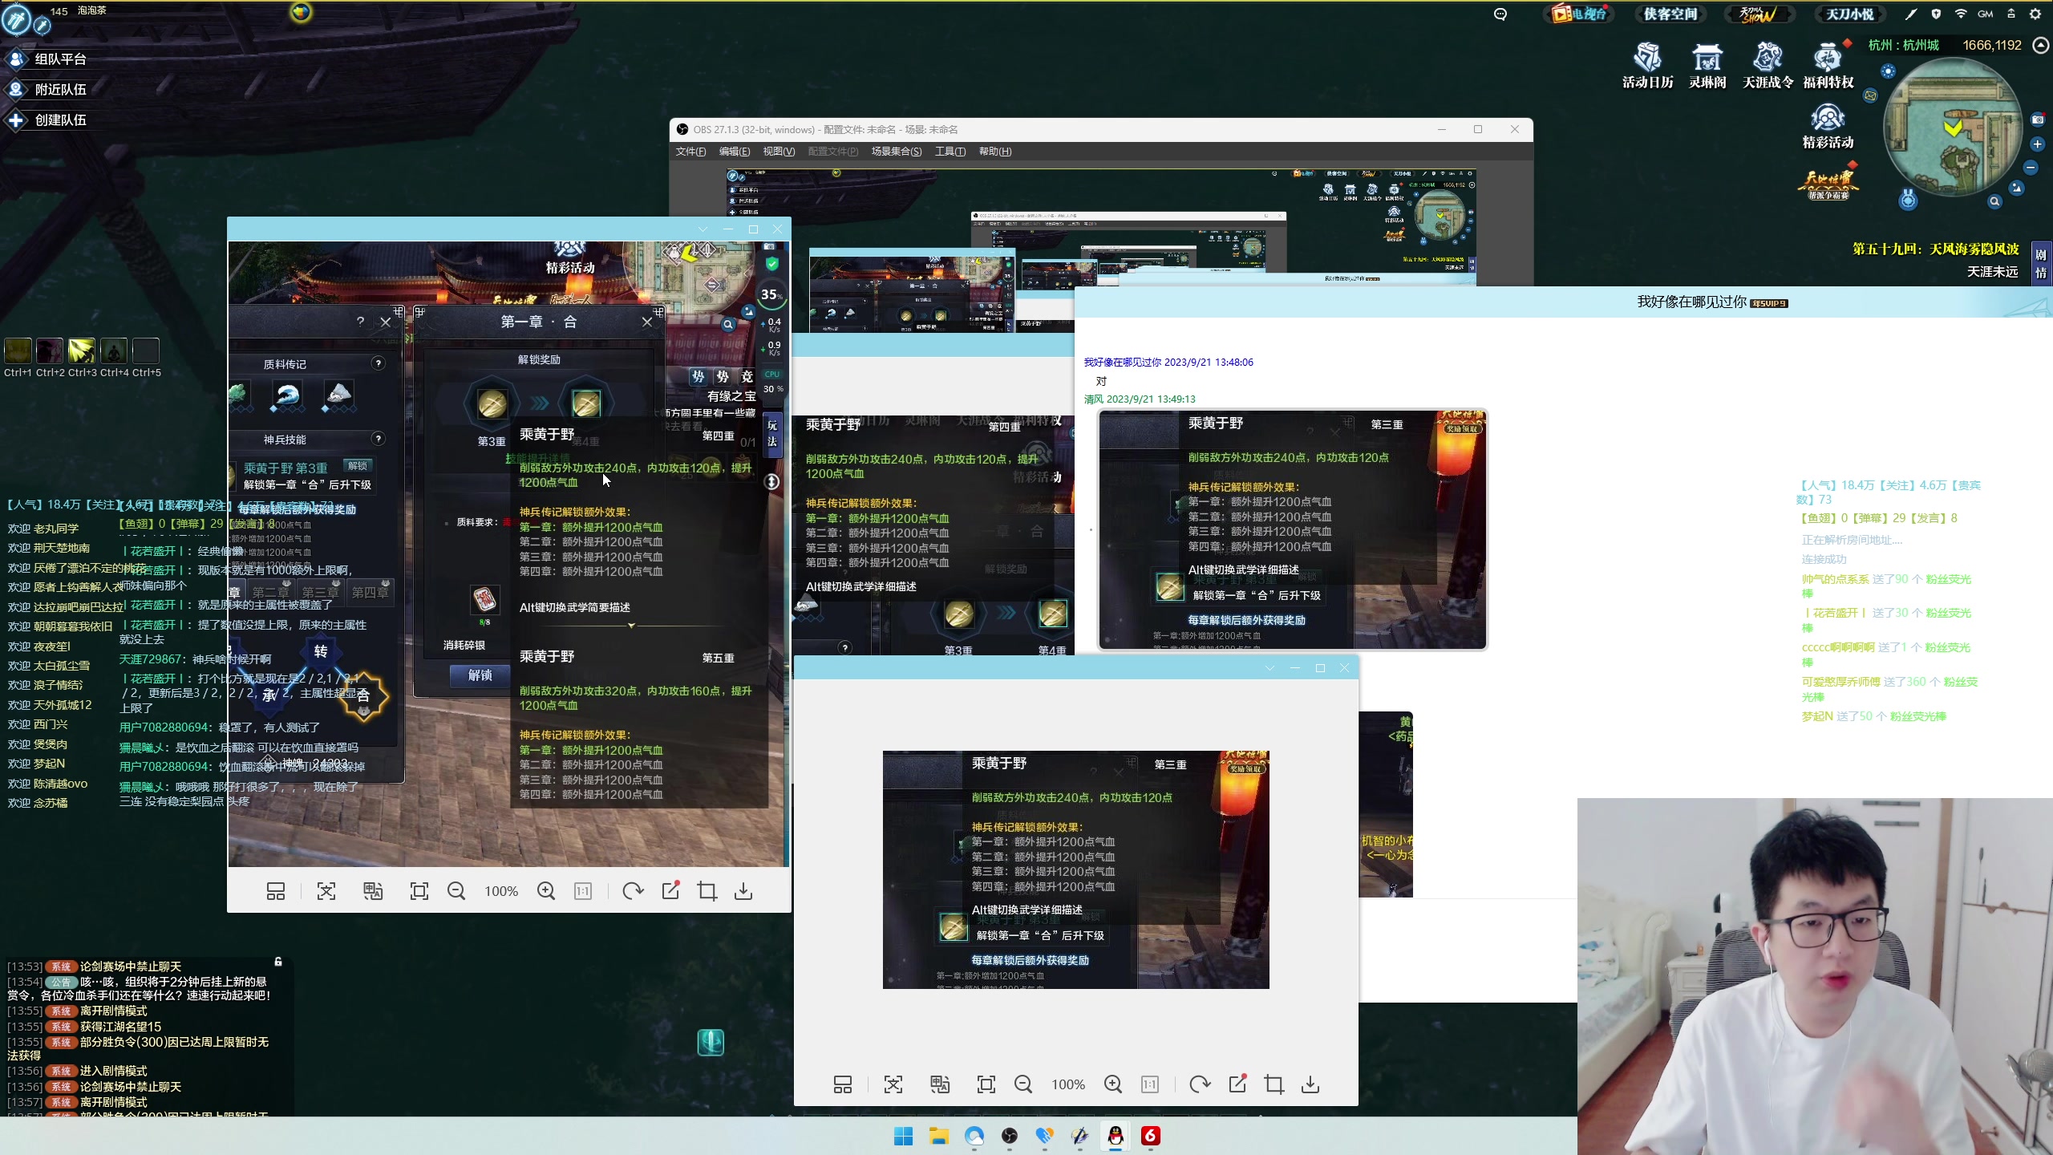2053x1155 pixels.
Task: Click download icon in lower-right image viewer
Action: click(1310, 1084)
